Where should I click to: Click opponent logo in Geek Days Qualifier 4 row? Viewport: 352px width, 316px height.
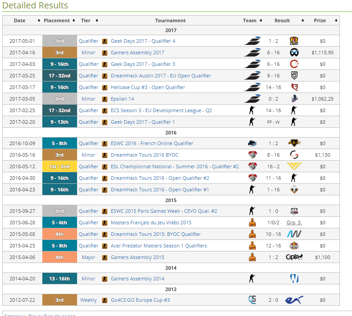(x=294, y=41)
